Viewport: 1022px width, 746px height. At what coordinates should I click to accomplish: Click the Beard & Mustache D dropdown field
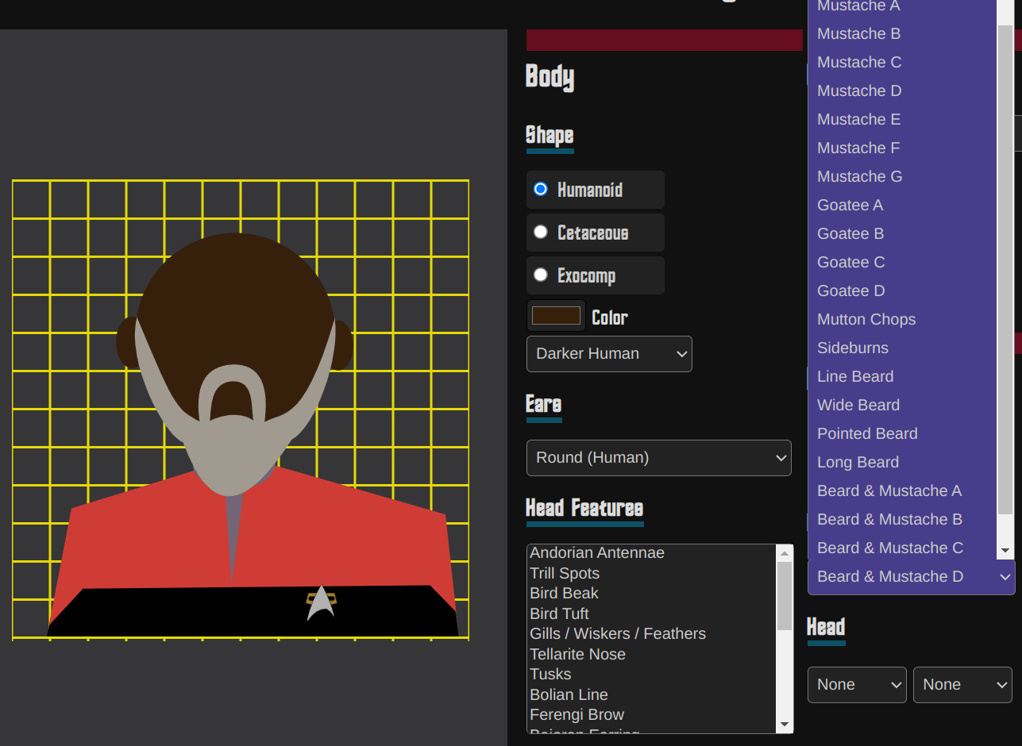click(911, 577)
